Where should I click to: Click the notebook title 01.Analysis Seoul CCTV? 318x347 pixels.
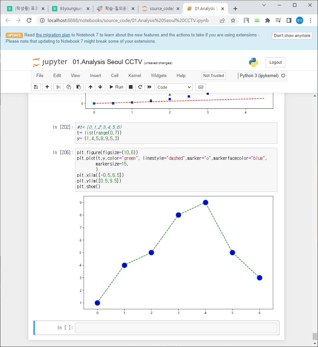pyautogui.click(x=107, y=62)
